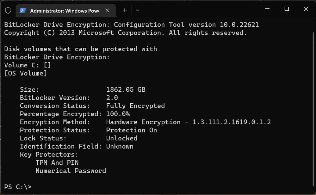Click the "Numerical Password" key protector line

(x=71, y=171)
